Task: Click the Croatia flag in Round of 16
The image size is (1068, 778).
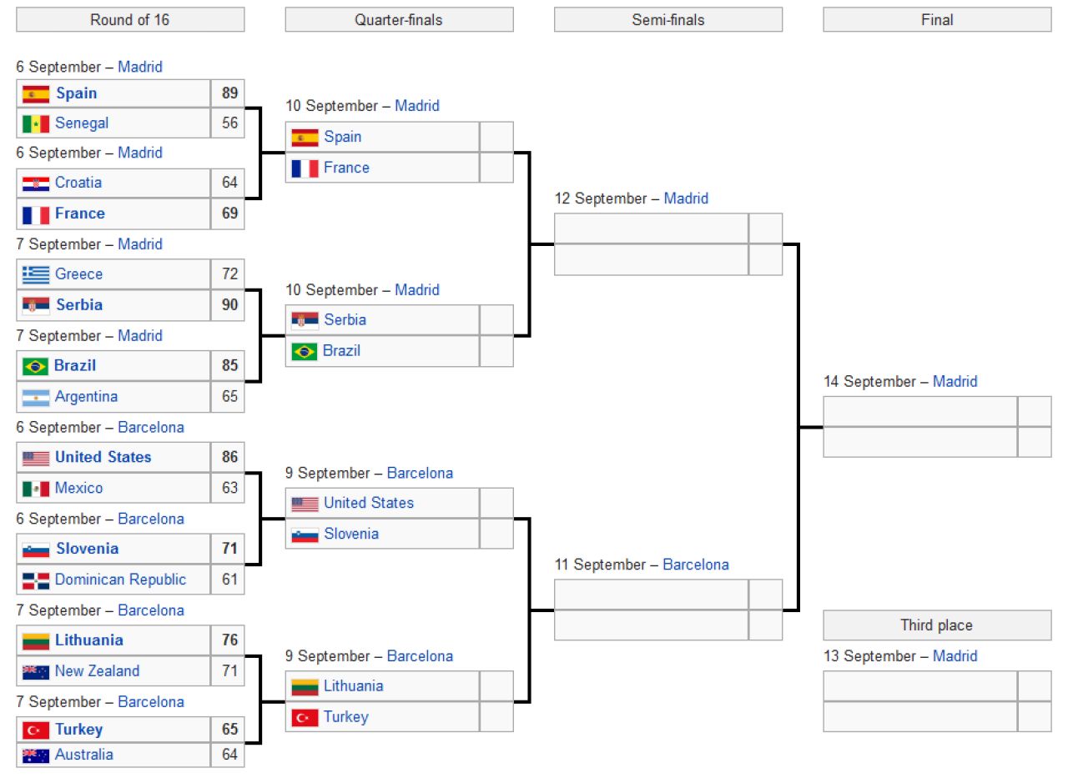Action: tap(36, 183)
